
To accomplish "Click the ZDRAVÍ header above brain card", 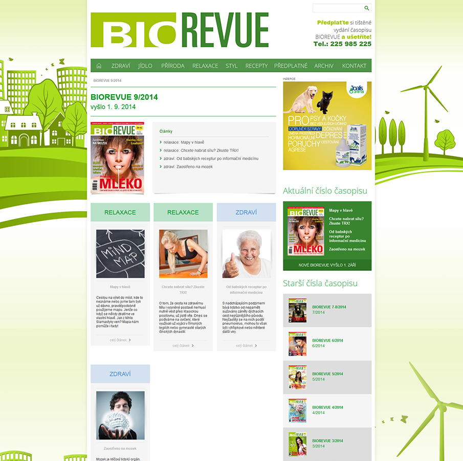I will (120, 374).
